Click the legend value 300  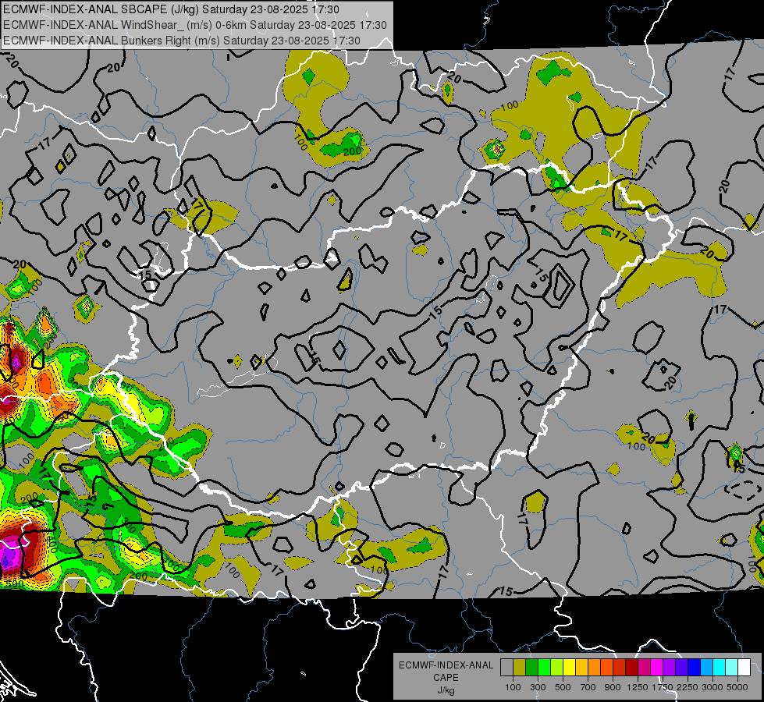pos(538,687)
